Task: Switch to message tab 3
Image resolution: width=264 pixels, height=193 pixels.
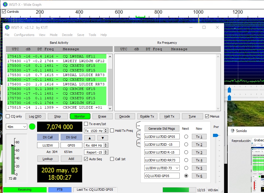Action: coord(139,143)
